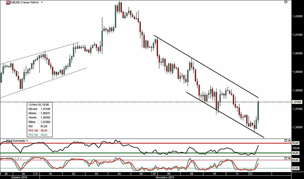Click day 05 on the time axis
304x179 pixels.
click(141, 174)
